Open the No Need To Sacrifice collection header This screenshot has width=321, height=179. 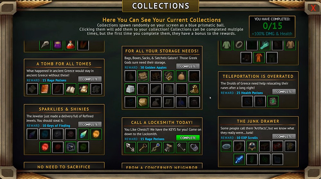(64, 167)
